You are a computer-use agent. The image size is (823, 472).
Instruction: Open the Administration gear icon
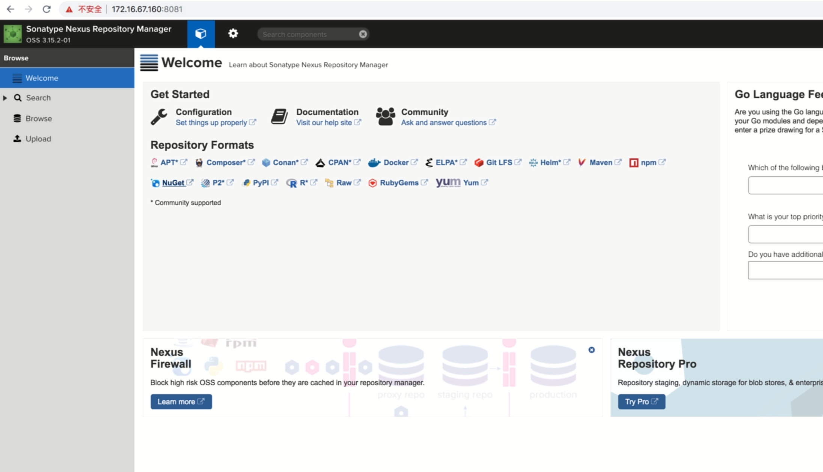point(233,34)
